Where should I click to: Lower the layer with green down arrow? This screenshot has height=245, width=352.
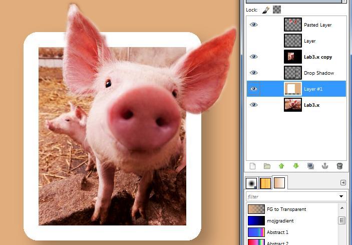click(x=296, y=166)
